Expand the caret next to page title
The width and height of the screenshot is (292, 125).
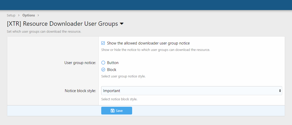[x=122, y=24]
